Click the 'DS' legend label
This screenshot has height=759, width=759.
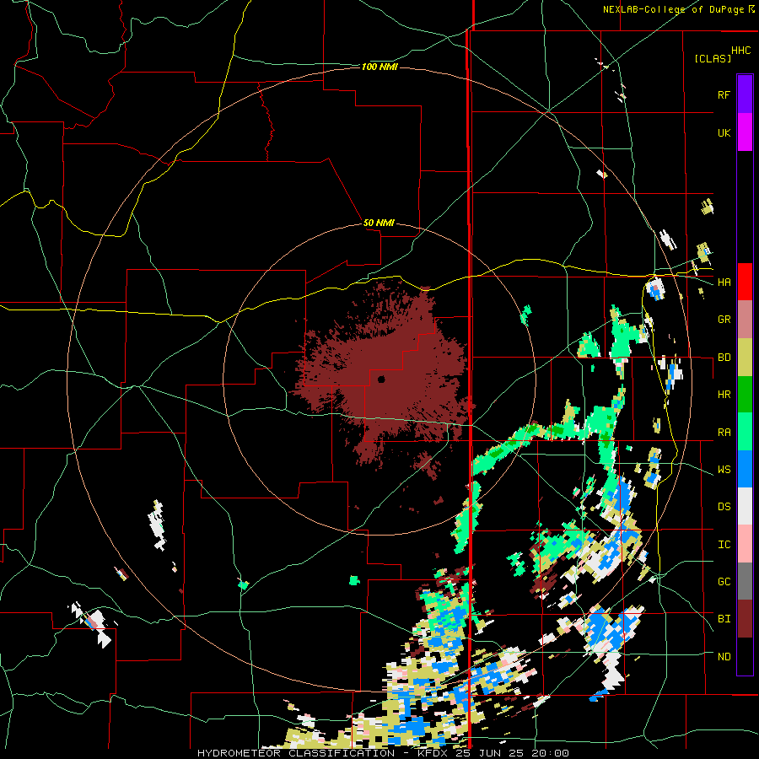724,507
